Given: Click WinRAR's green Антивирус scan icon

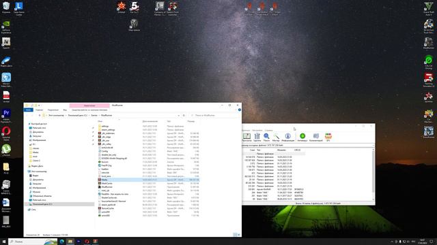Looking at the screenshot, I should (302, 137).
